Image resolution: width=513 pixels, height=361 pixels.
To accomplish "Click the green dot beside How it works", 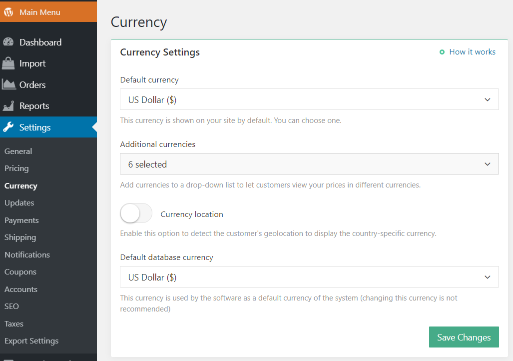I will (442, 52).
